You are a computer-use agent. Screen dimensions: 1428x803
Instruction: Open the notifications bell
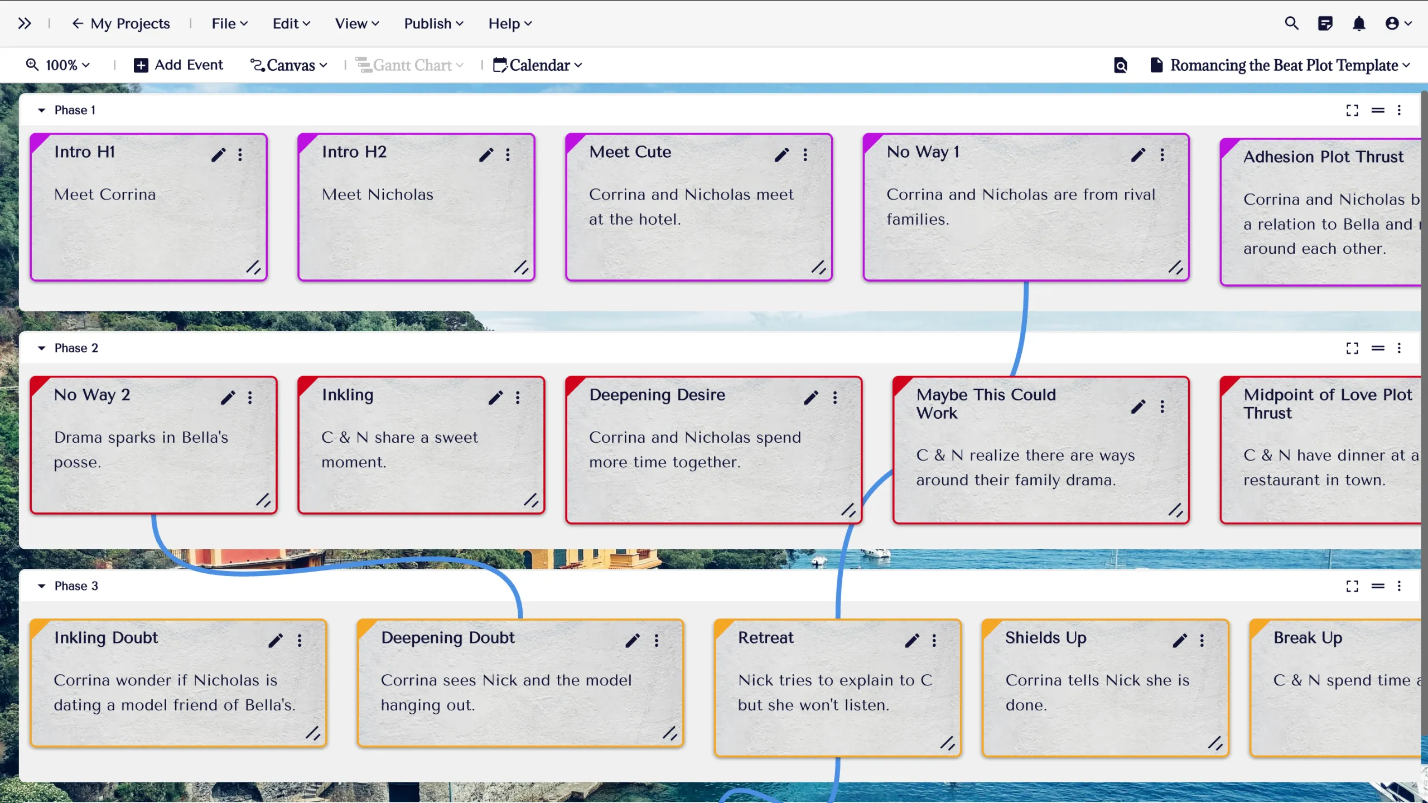point(1359,23)
